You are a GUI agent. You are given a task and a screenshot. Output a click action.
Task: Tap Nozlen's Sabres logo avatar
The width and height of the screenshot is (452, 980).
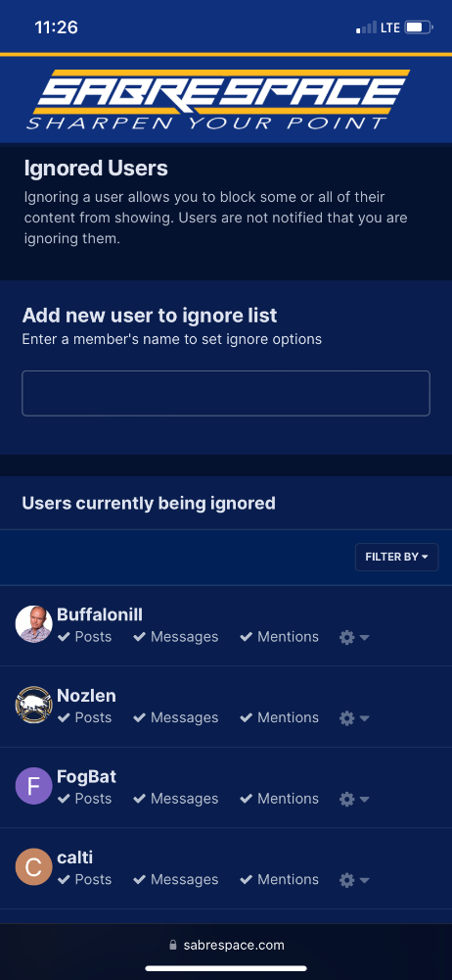33,705
